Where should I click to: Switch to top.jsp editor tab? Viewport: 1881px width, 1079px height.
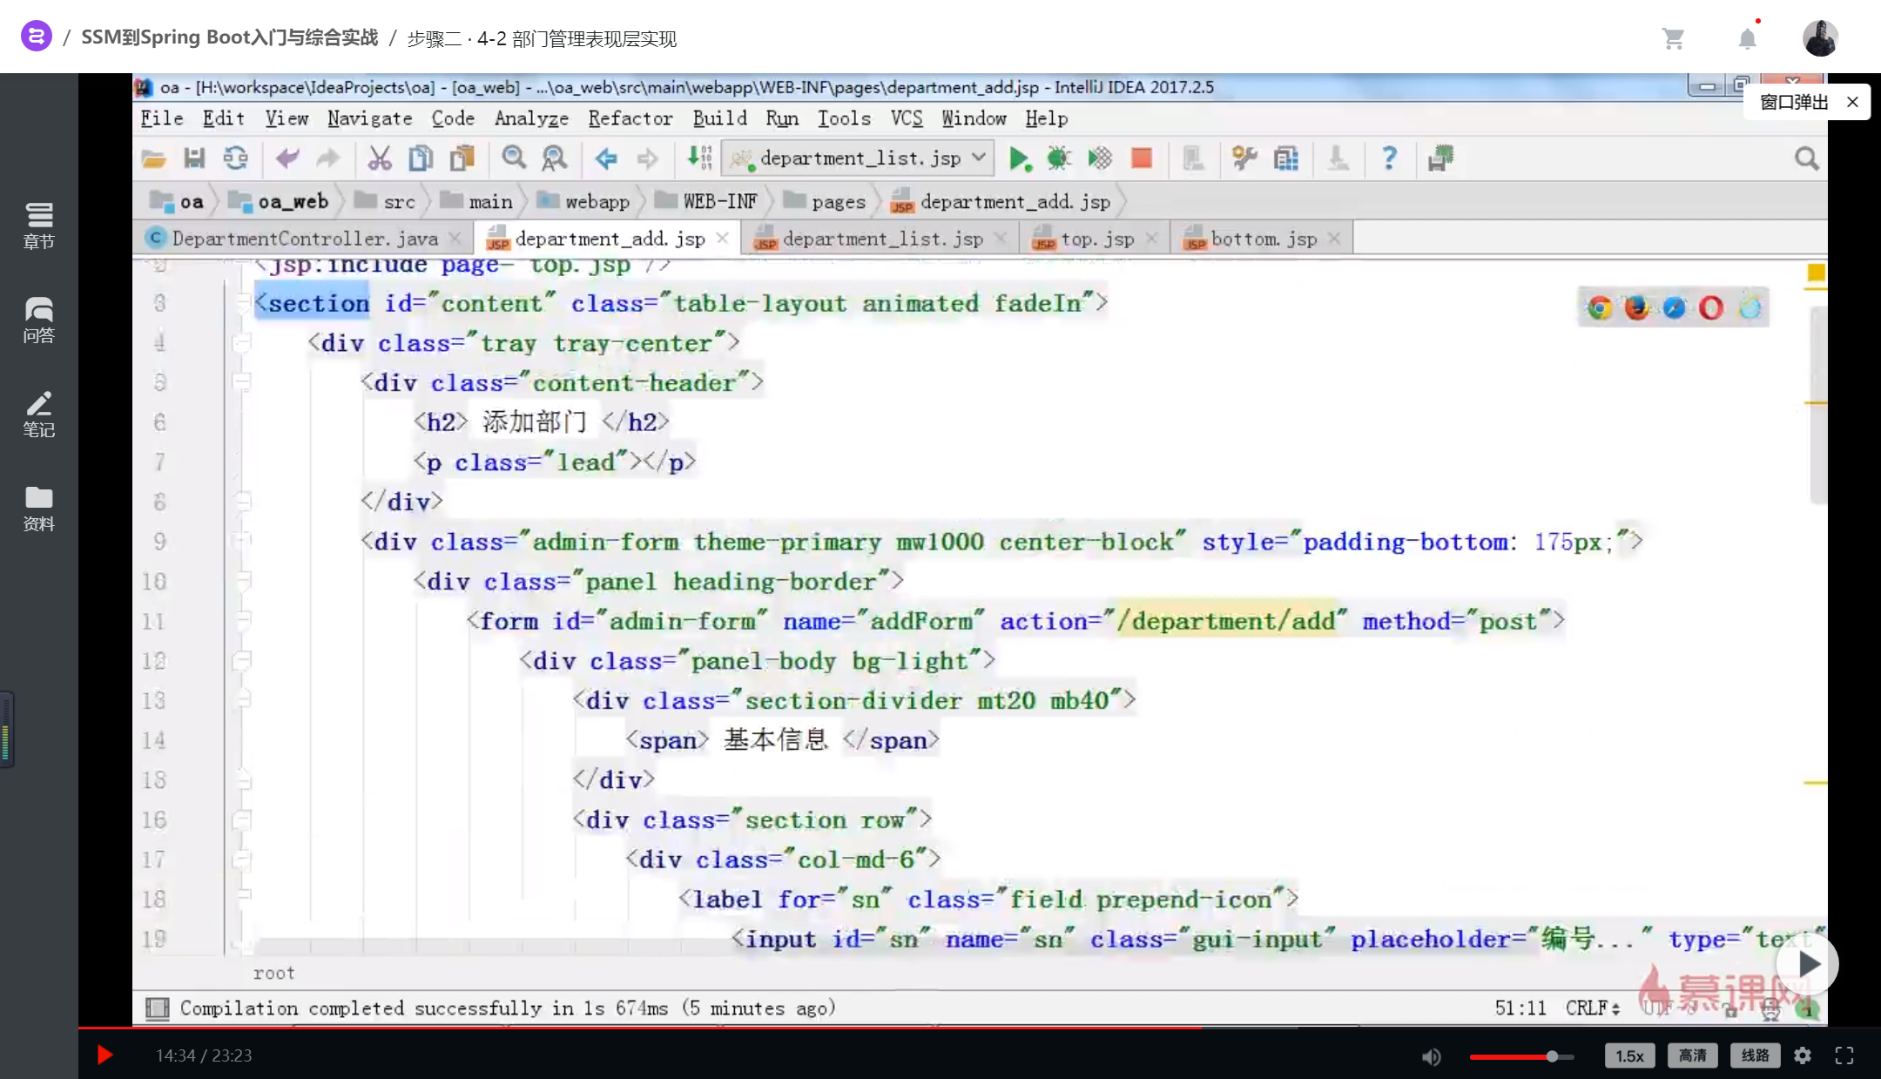tap(1096, 239)
